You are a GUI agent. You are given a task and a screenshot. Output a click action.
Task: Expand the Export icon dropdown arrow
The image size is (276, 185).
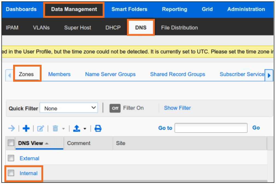tap(85, 128)
